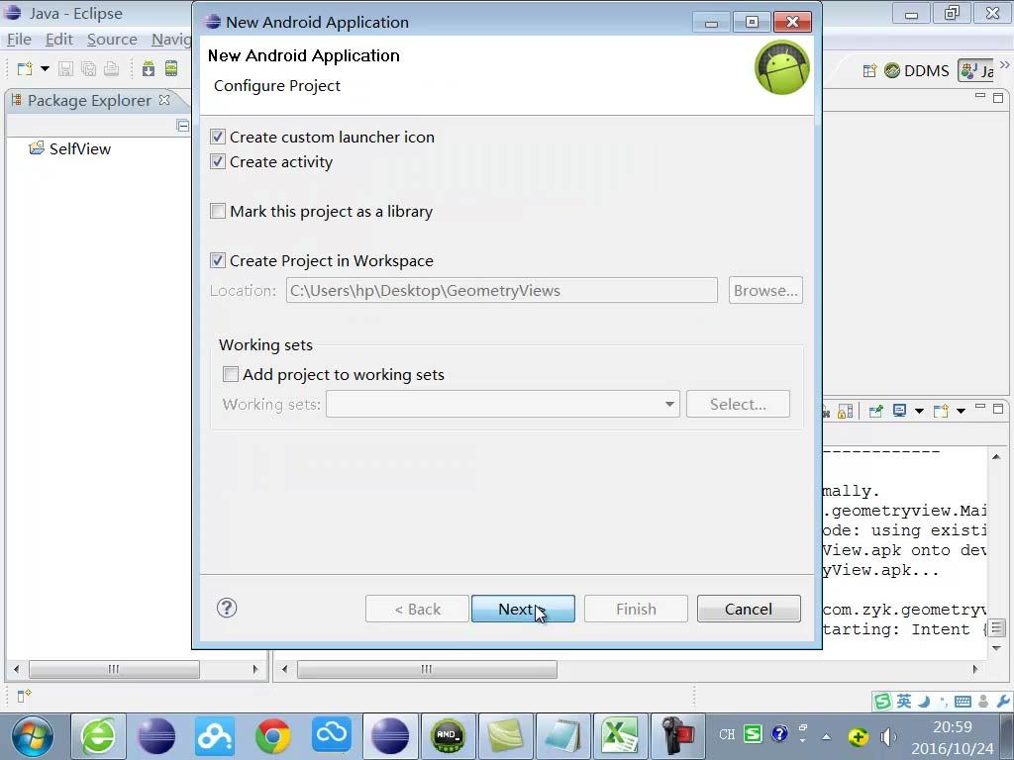Minimize the editor area
Image resolution: width=1014 pixels, height=760 pixels.
pyautogui.click(x=980, y=96)
